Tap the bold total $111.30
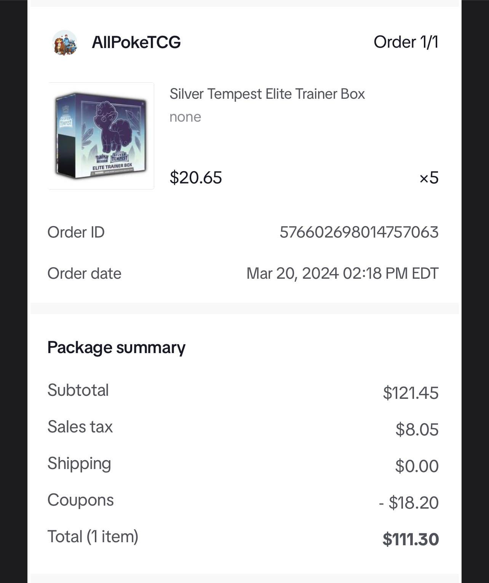 point(411,539)
